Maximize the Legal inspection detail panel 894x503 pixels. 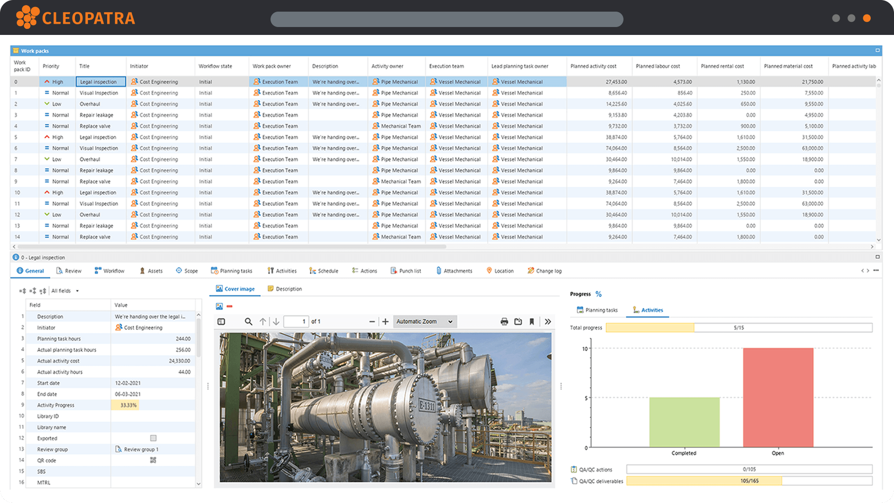(878, 257)
